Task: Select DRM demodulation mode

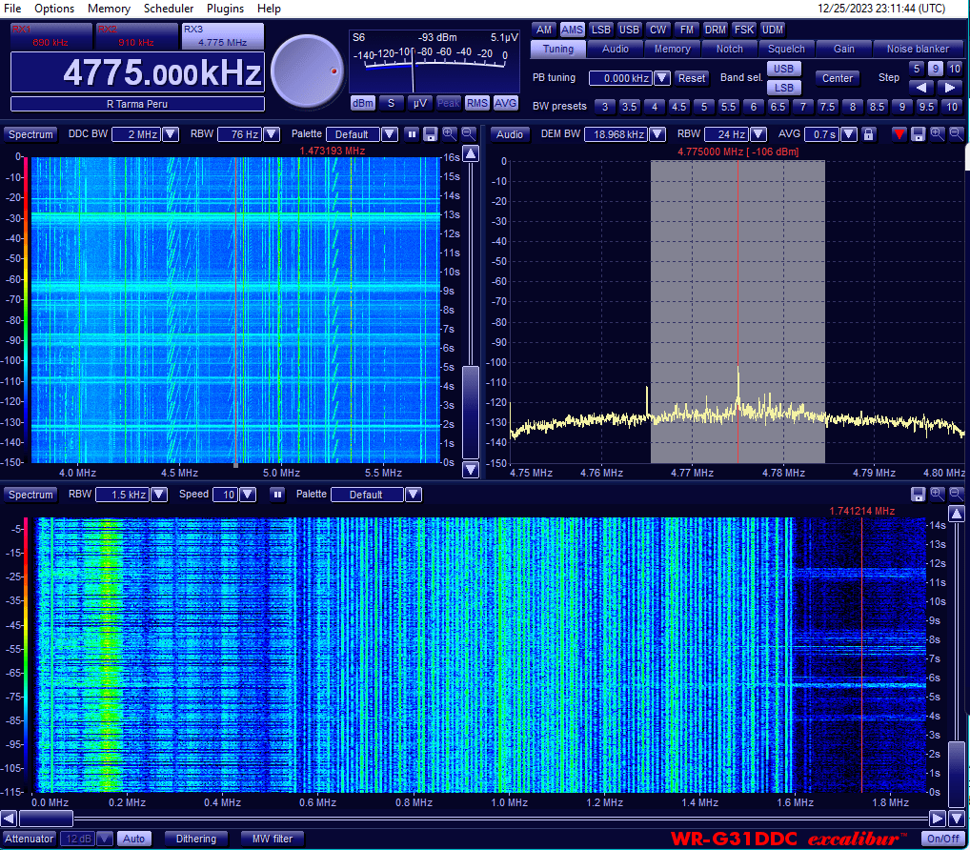Action: click(716, 30)
